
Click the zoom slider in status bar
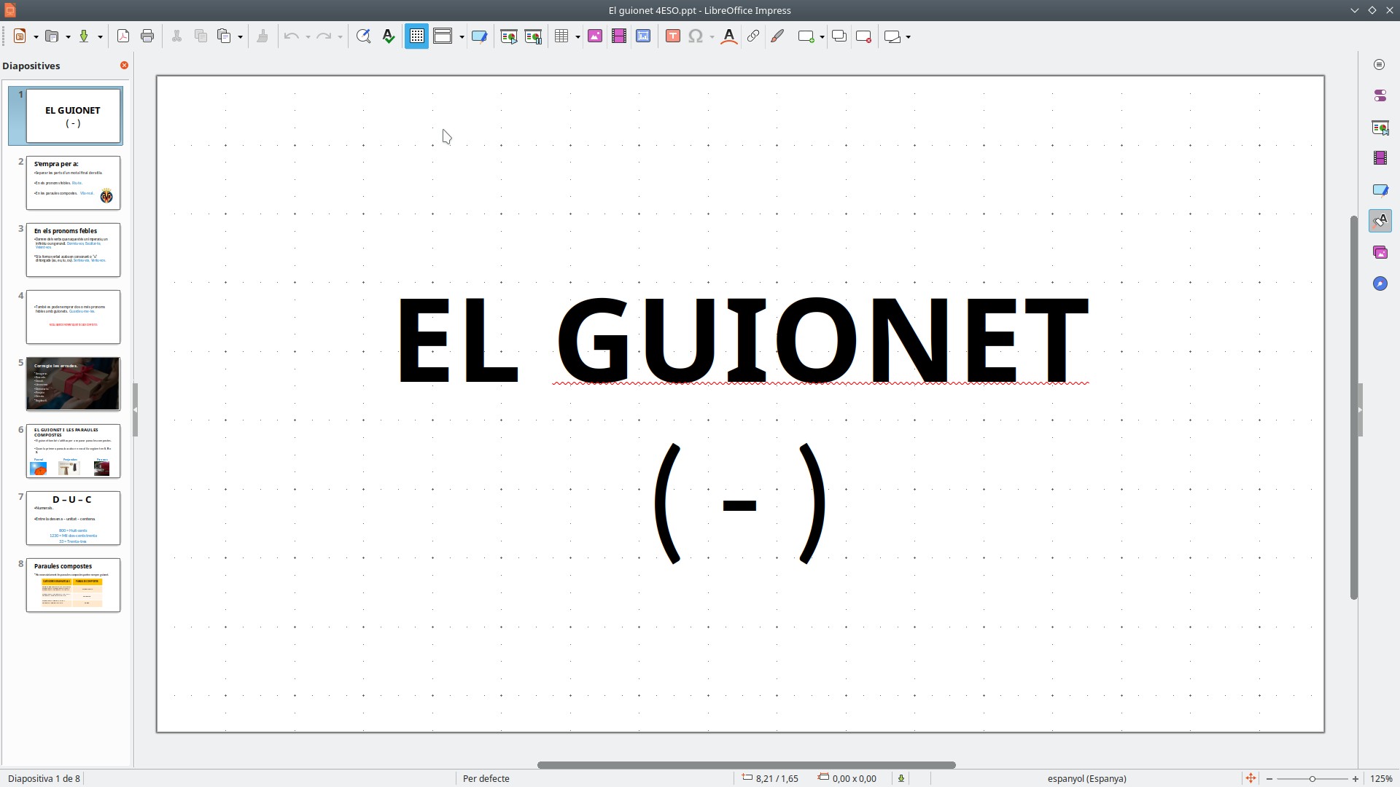click(x=1312, y=778)
